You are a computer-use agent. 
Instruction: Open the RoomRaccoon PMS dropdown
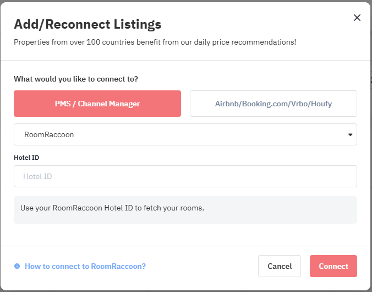pyautogui.click(x=185, y=134)
